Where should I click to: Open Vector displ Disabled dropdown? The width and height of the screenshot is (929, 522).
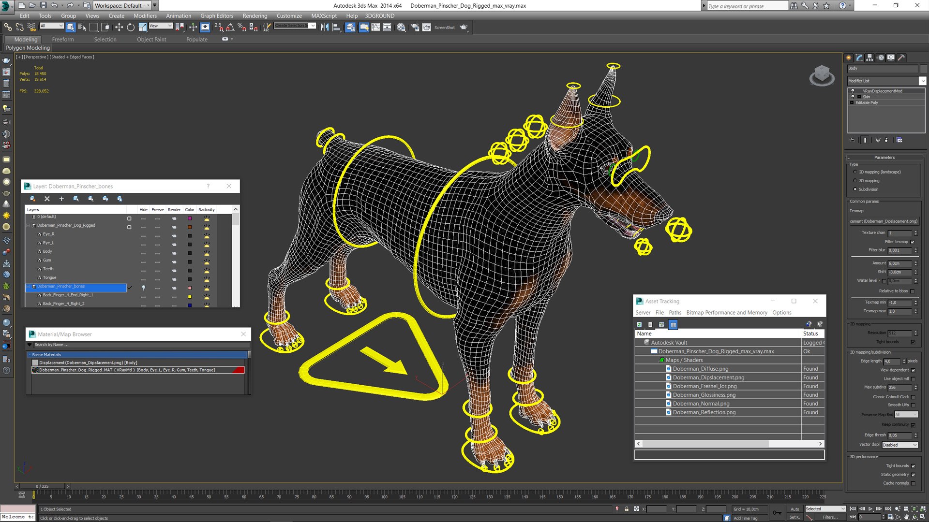(899, 445)
